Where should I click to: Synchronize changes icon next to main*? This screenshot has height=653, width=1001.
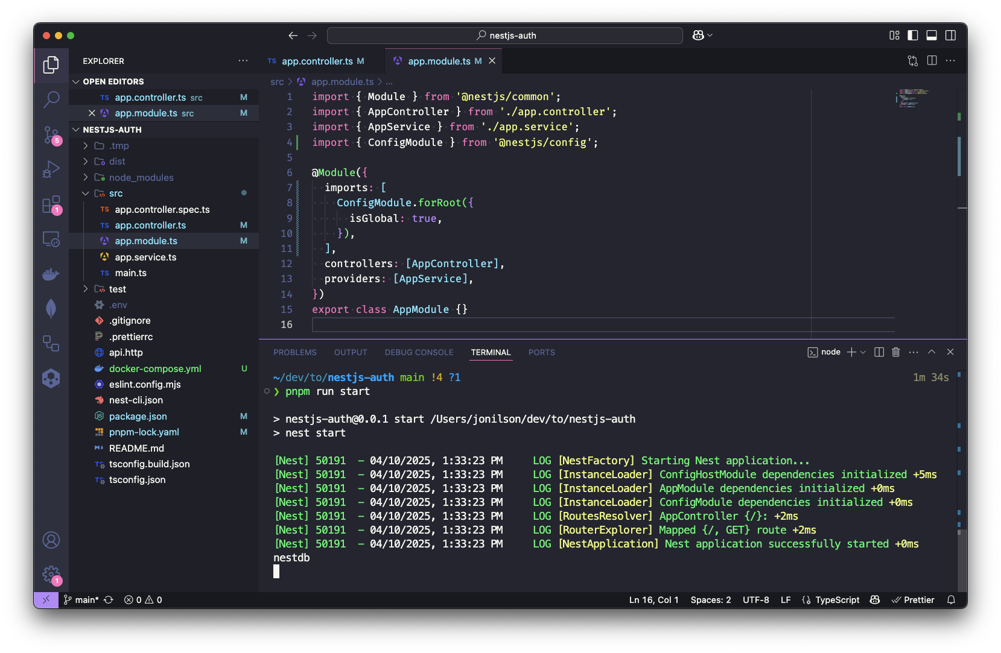click(x=109, y=600)
